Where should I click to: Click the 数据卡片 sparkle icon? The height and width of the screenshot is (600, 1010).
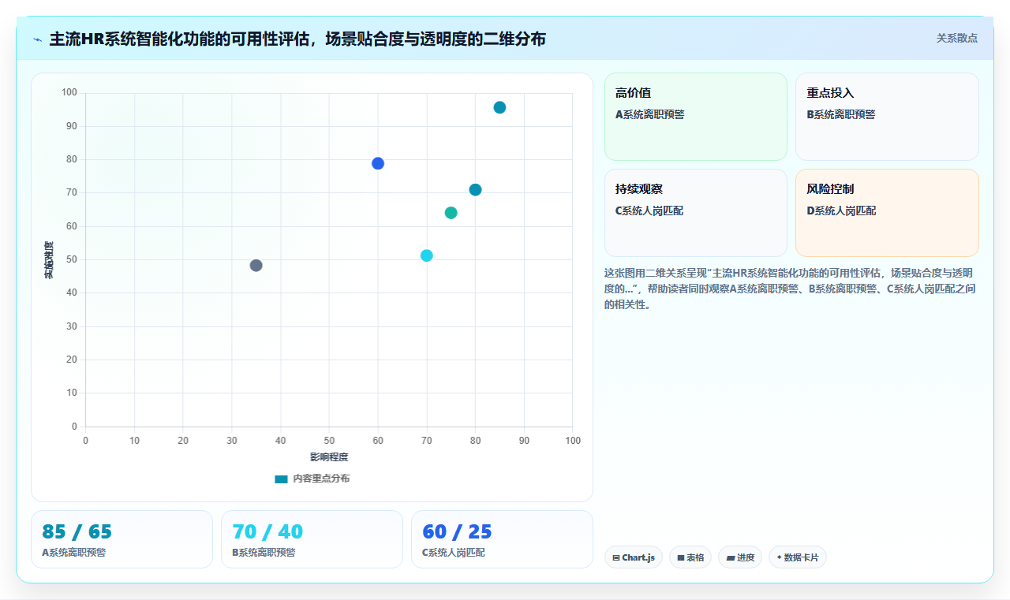[x=779, y=557]
